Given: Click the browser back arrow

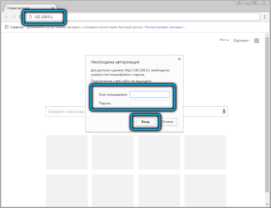Looking at the screenshot, I should click(7, 17).
